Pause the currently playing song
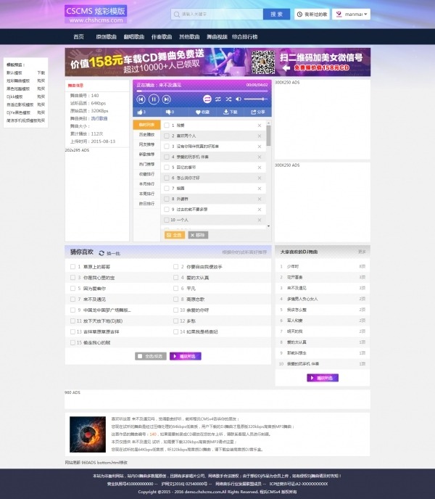 tap(154, 99)
